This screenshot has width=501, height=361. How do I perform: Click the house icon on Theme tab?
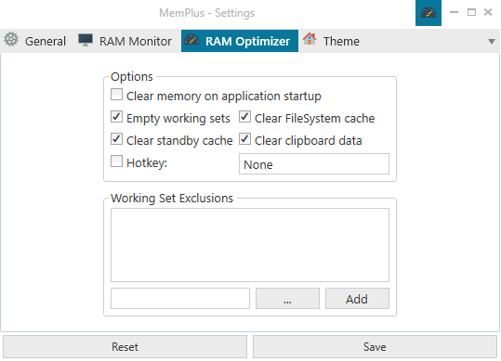[310, 39]
